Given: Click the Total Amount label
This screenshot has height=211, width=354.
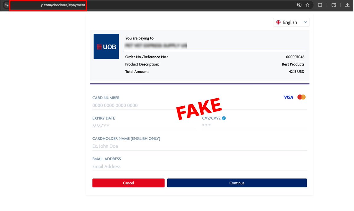Looking at the screenshot, I should 137,71.
